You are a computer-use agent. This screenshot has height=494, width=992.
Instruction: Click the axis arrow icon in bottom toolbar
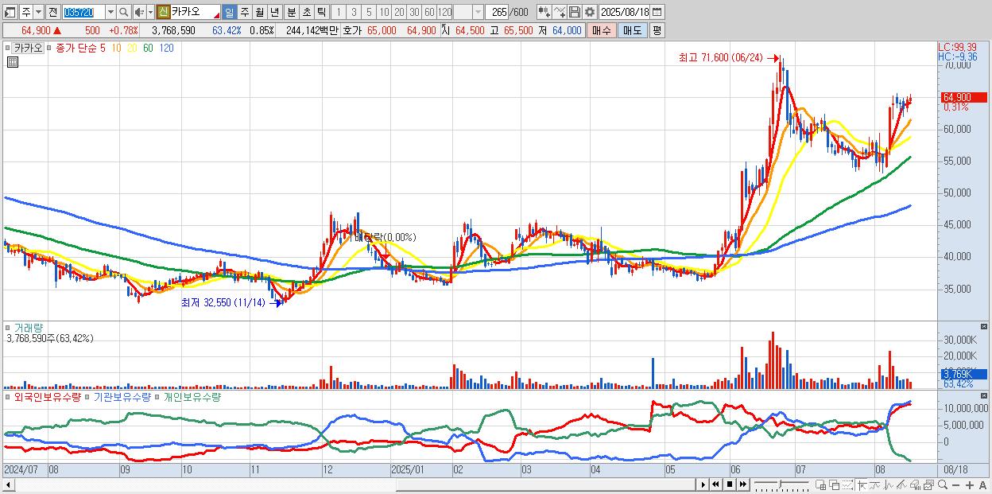[x=862, y=484]
